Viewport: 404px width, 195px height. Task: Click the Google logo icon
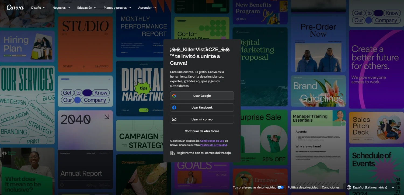coord(174,96)
